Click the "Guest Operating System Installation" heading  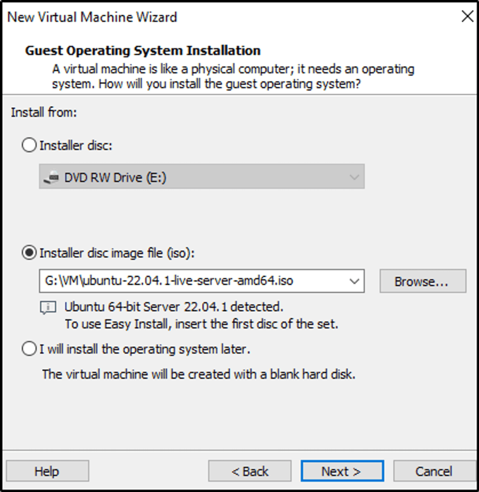pyautogui.click(x=143, y=50)
